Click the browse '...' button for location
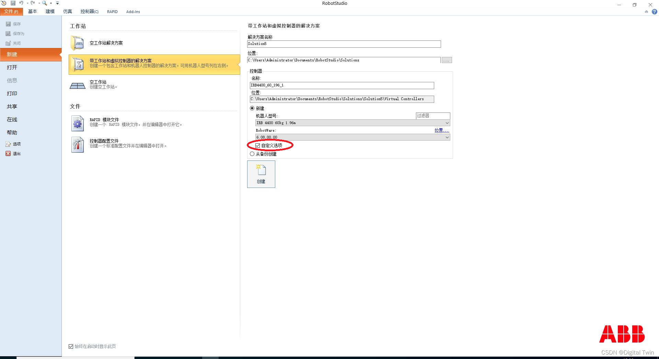 point(447,60)
